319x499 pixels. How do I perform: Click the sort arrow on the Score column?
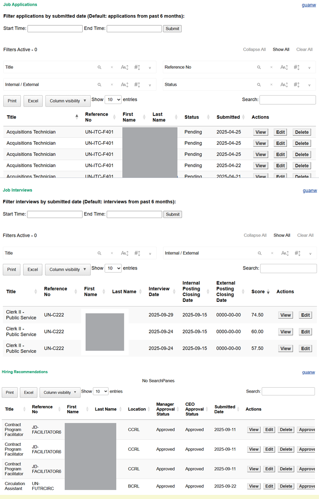tap(268, 292)
